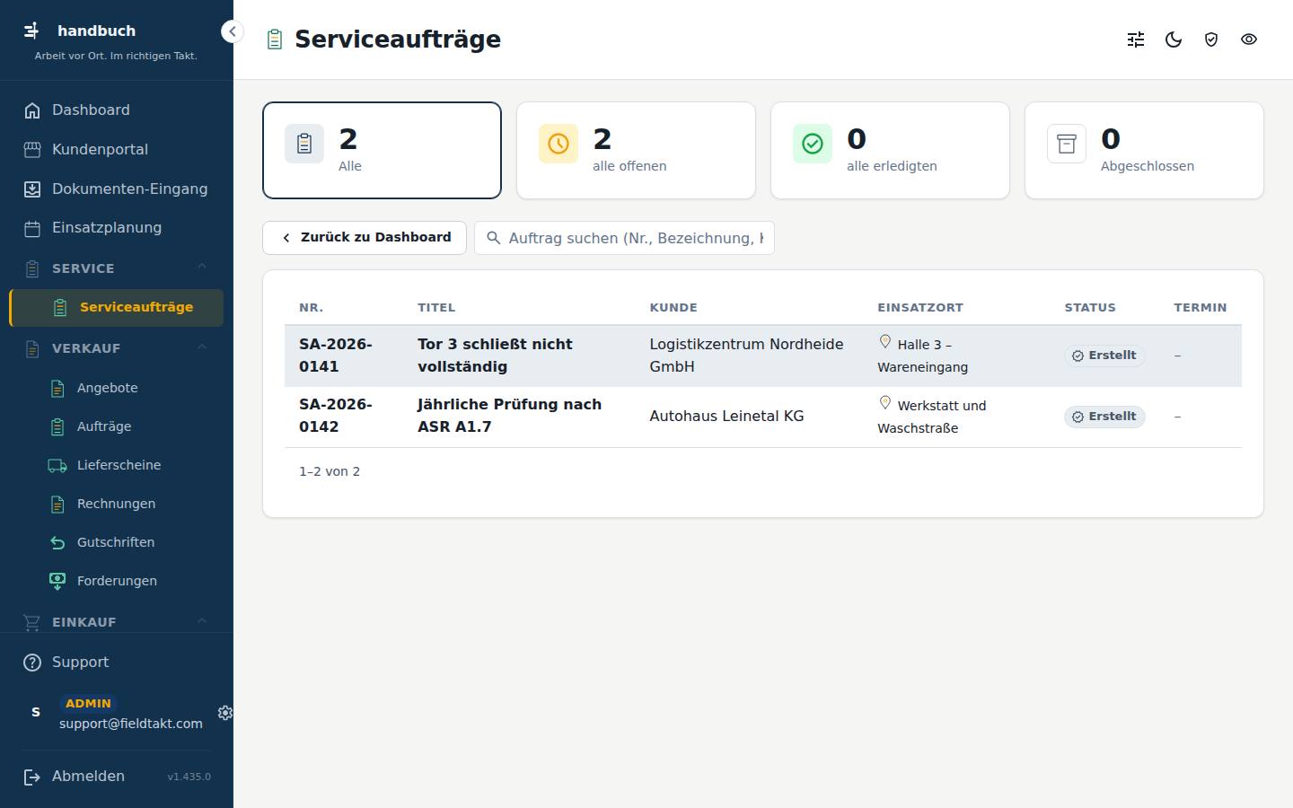The height and width of the screenshot is (808, 1293).
Task: Filter by the Alle card
Action: click(x=382, y=150)
